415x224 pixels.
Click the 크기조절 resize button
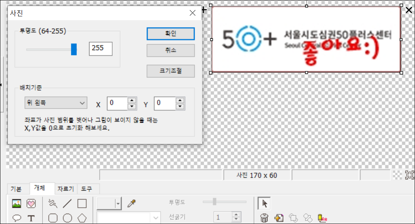pos(171,71)
